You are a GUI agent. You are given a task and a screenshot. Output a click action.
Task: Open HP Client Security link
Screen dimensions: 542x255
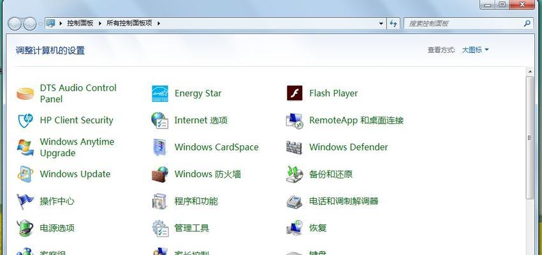coord(77,120)
